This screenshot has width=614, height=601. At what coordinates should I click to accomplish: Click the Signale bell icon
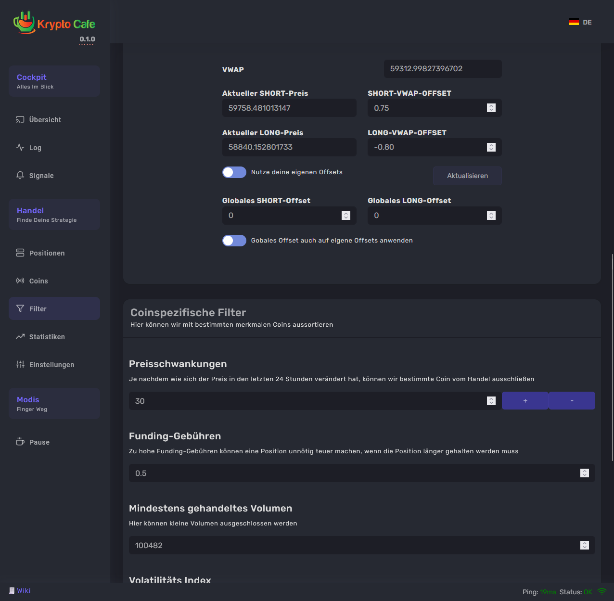click(x=20, y=175)
